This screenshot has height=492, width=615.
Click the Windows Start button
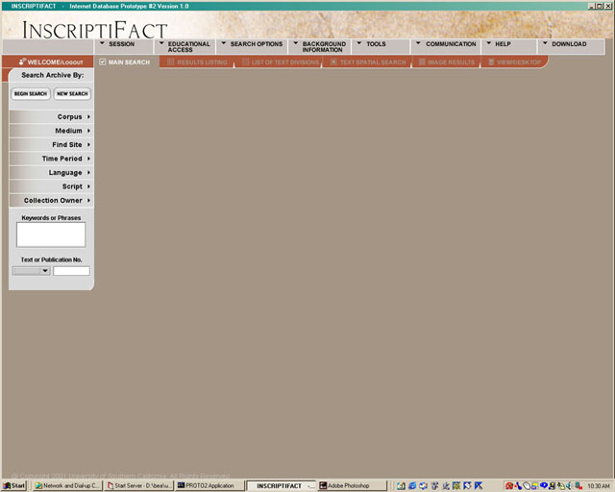14,485
